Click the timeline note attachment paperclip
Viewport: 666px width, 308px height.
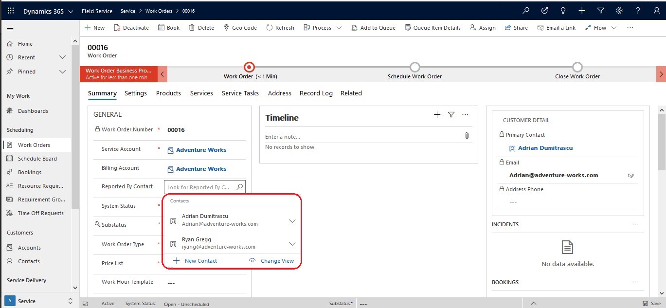pos(467,136)
